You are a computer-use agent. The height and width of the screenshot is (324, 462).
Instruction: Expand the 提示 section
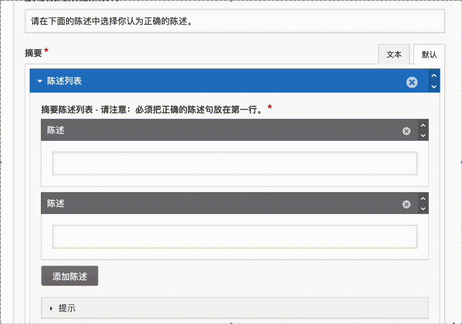[x=50, y=308]
